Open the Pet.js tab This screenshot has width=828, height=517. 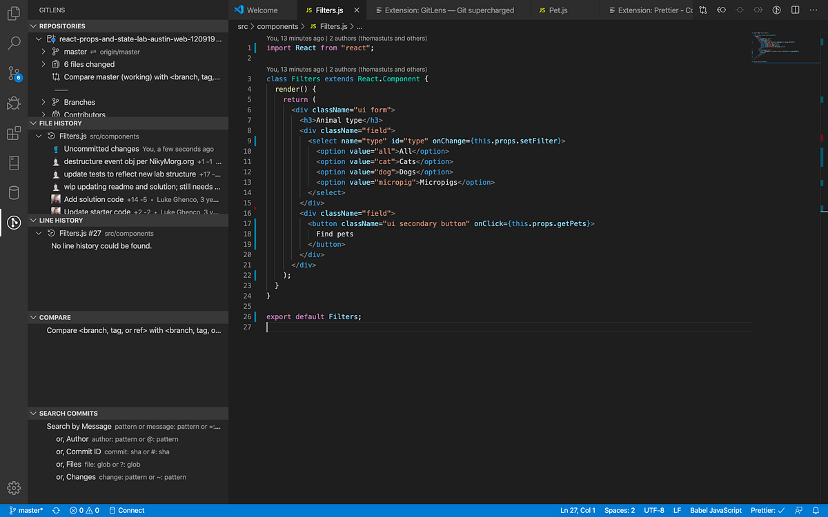[558, 10]
